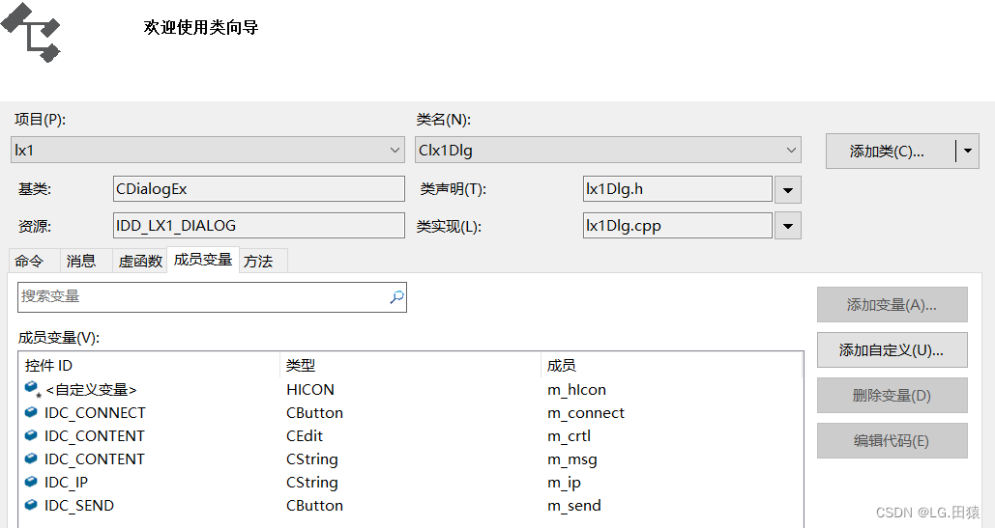Switch to the 消息 tab
This screenshot has height=528, width=995.
pos(81,261)
